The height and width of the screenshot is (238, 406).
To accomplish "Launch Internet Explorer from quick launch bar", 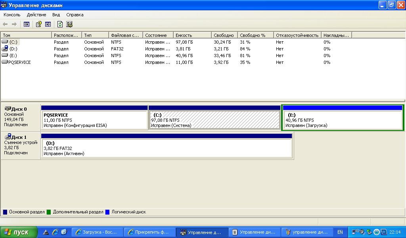I will tap(55, 232).
